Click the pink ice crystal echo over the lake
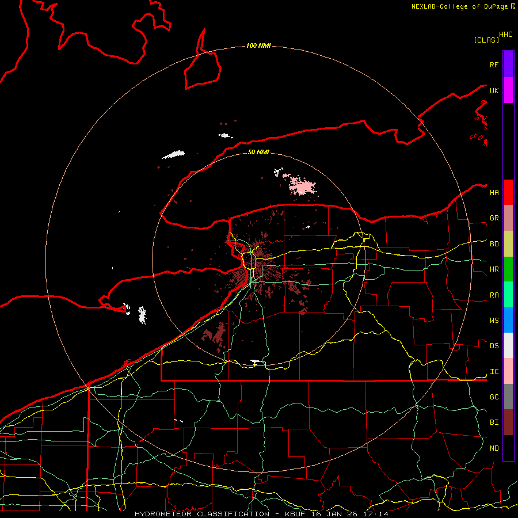This screenshot has width=518, height=518. click(301, 186)
